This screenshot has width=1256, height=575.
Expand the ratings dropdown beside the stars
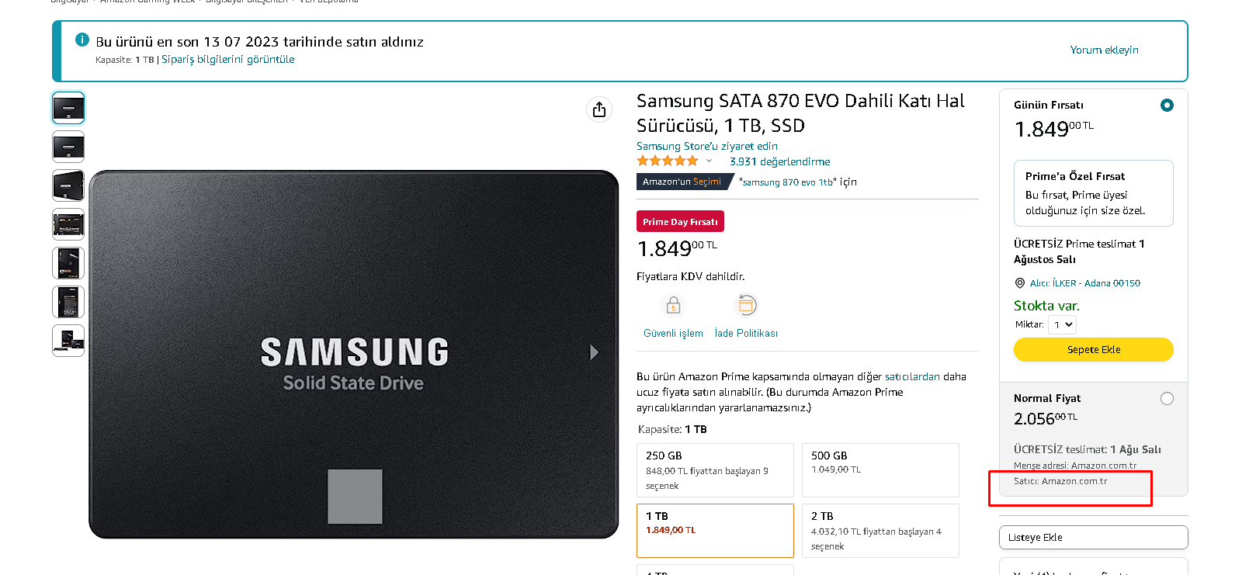[709, 161]
